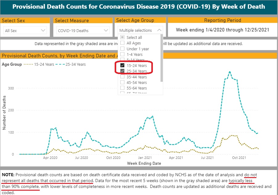Open the Select Sex dropdown chevron
Screen dimensions: 278x195
[43, 30]
